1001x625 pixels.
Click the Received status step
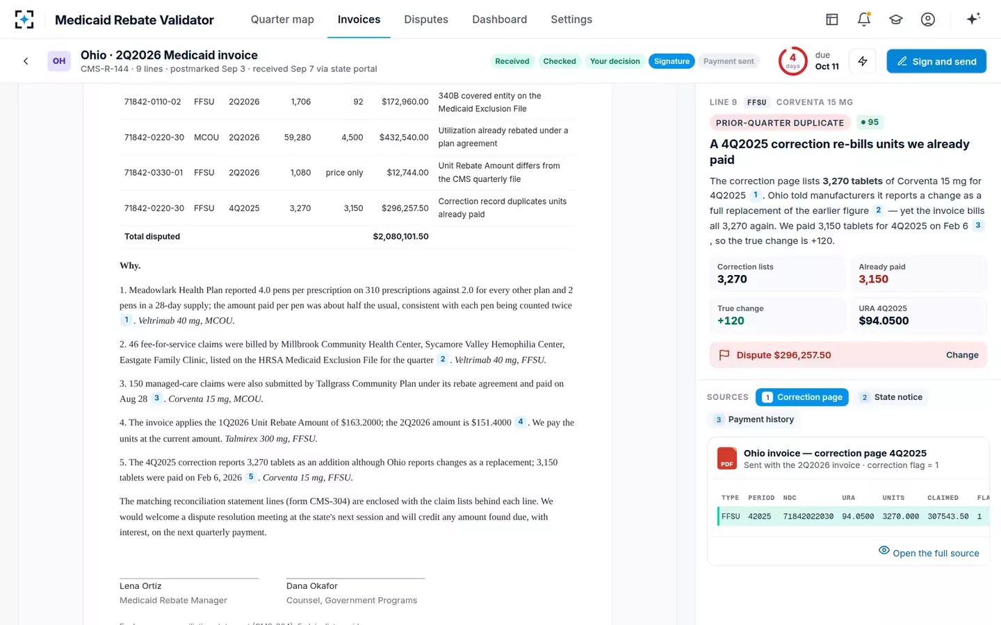[512, 61]
